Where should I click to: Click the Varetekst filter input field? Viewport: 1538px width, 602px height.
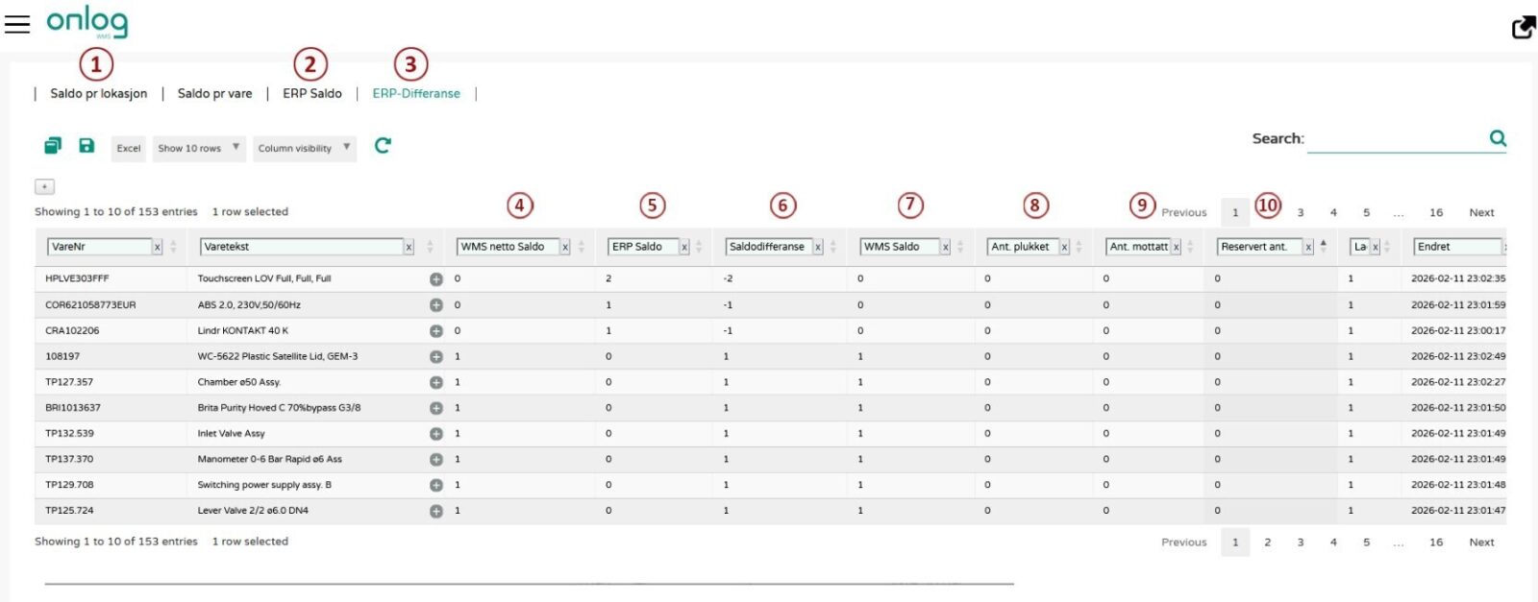(x=301, y=247)
